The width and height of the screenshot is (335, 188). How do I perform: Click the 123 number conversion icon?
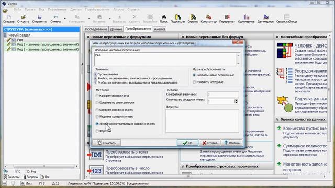click(x=96, y=170)
